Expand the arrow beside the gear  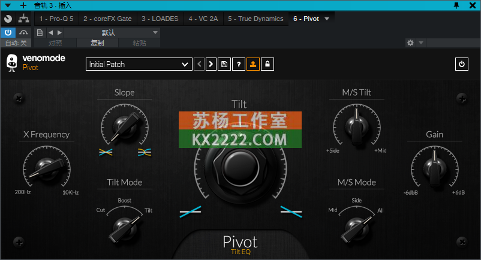(421, 43)
